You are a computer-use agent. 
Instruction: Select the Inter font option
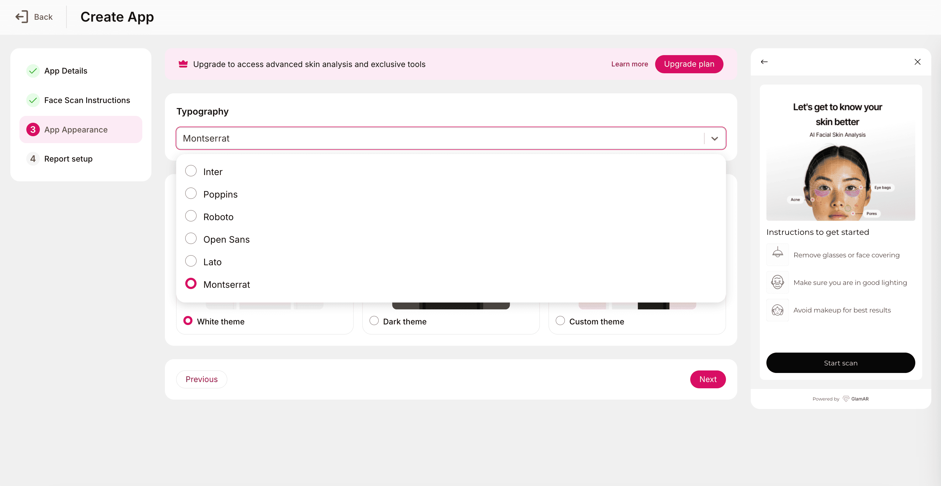[191, 171]
